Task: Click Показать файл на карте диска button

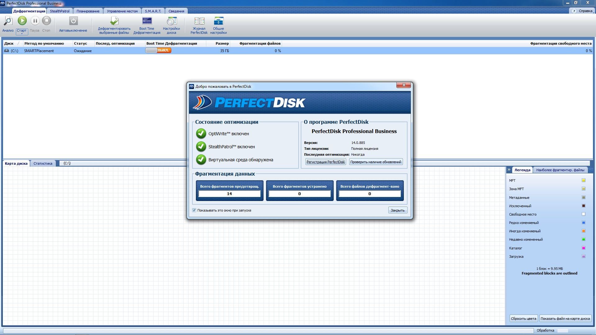Action: 565,319
